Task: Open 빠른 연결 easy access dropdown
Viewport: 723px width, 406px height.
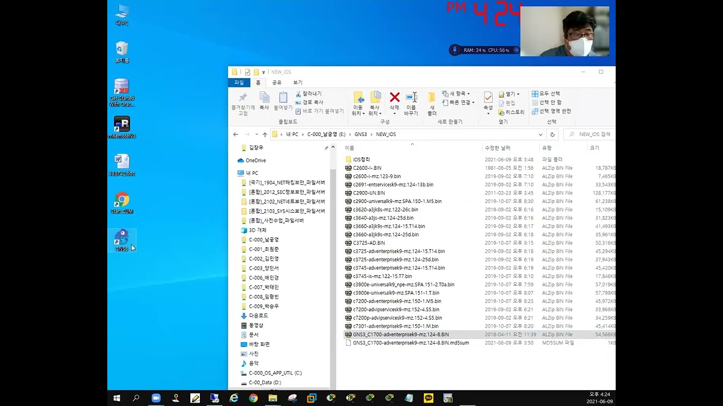Action: coord(458,103)
